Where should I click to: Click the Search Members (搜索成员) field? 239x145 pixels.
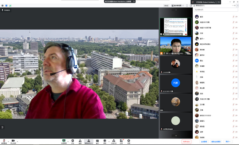coord(216,10)
